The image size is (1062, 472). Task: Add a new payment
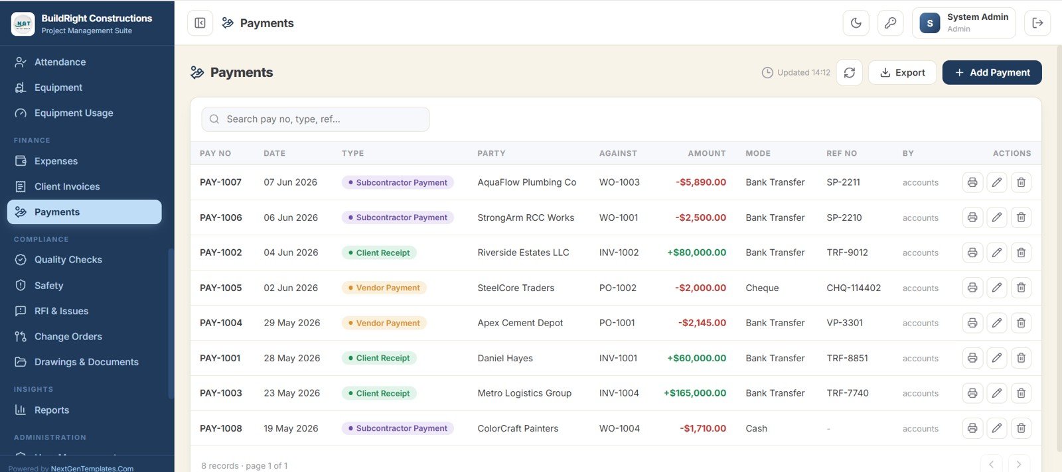tap(992, 73)
